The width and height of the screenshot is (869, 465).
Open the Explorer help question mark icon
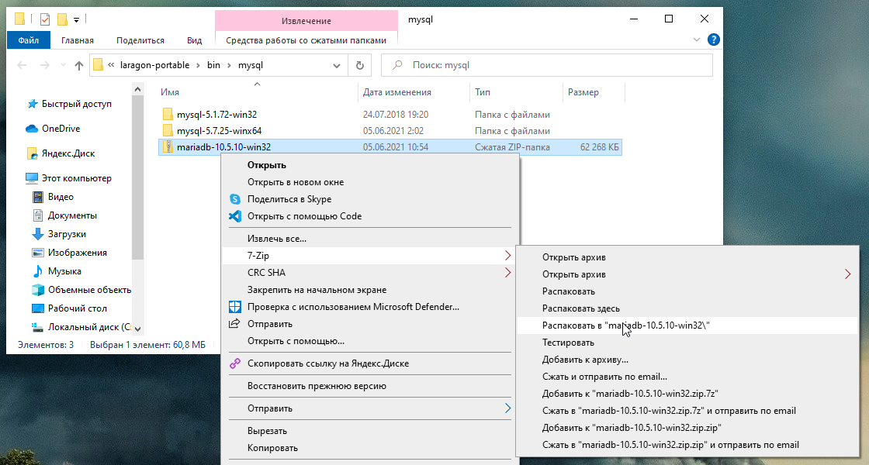coord(713,40)
